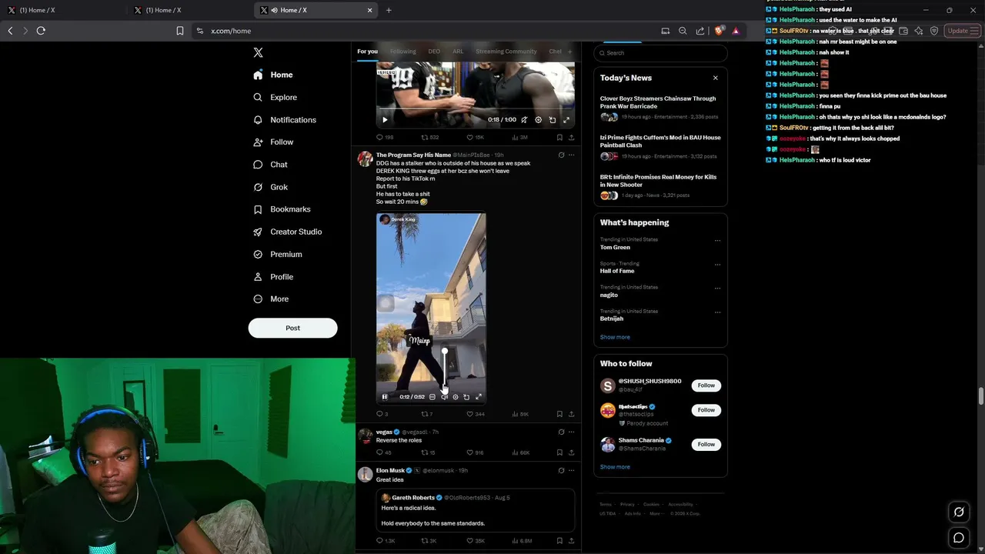The height and width of the screenshot is (554, 985).
Task: Enter fullscreen on the Derek King video
Action: click(x=478, y=397)
